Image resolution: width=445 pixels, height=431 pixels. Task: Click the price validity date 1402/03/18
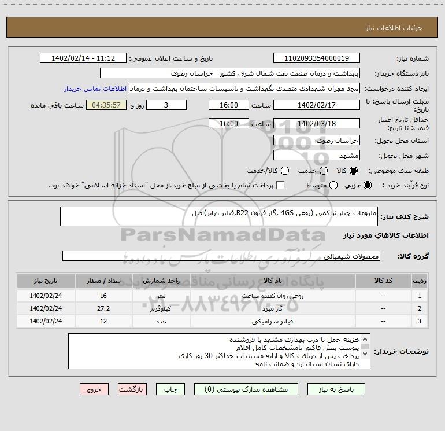[x=317, y=123]
